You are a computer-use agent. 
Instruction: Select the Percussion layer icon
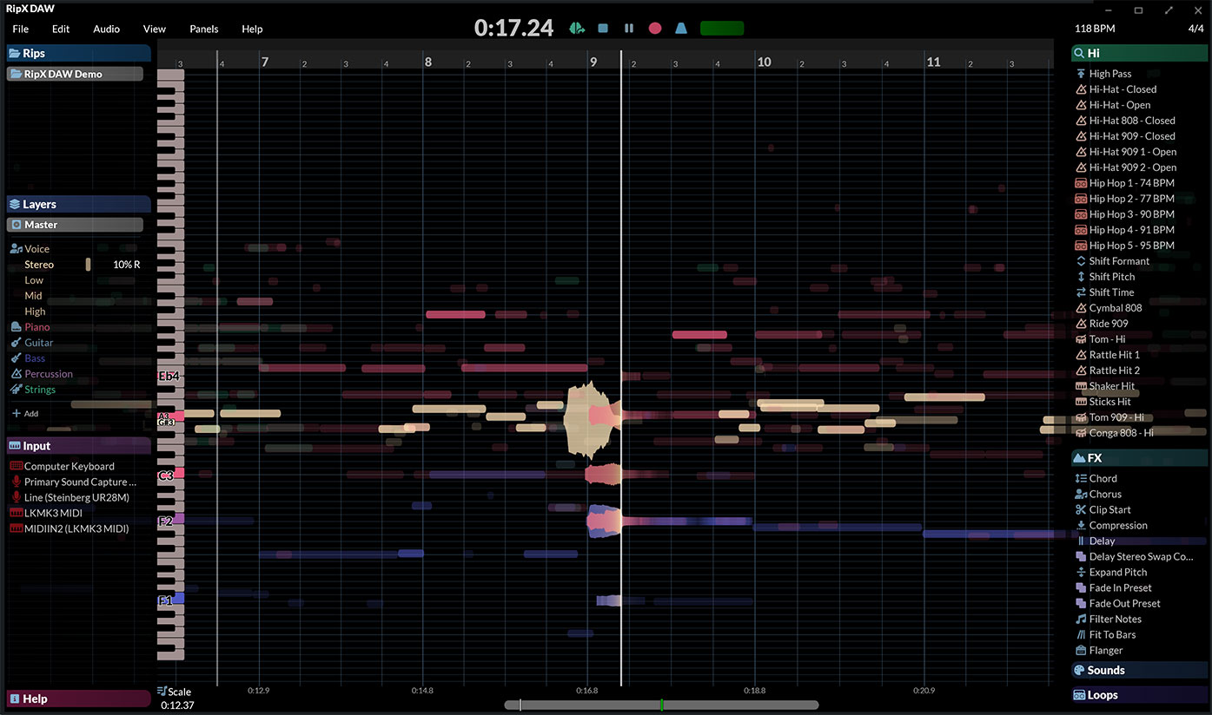coord(18,374)
